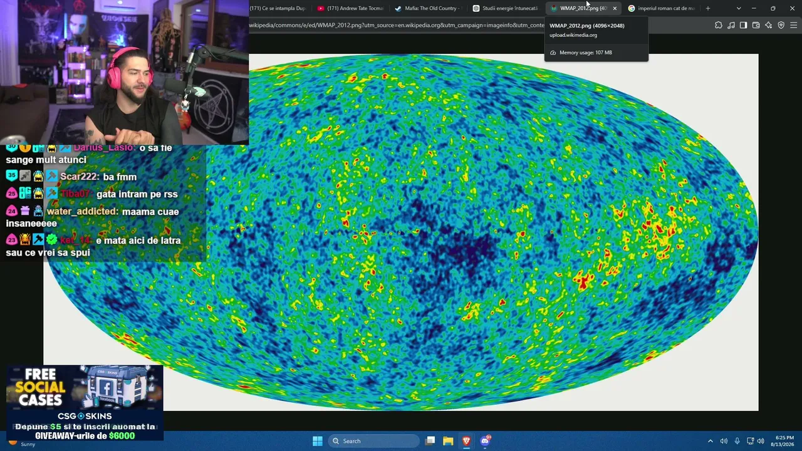Click the Scar222 chat username
802x451 pixels.
click(79, 177)
